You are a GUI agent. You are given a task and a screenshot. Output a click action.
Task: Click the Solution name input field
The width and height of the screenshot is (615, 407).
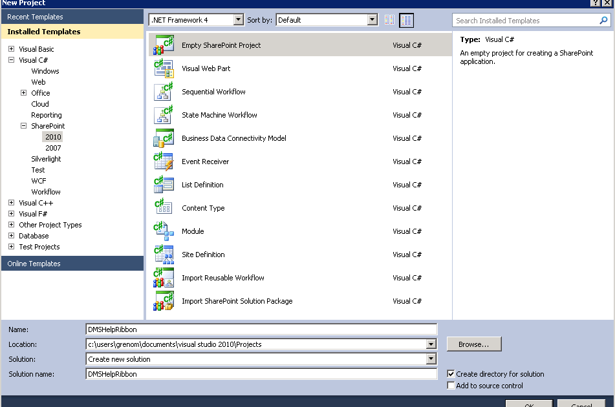[261, 374]
